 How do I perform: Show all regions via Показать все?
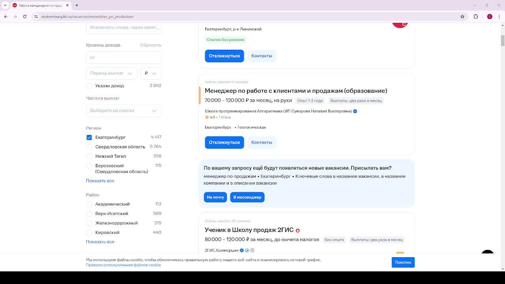(x=100, y=181)
